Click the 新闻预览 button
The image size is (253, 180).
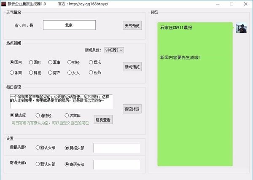[x=132, y=67]
